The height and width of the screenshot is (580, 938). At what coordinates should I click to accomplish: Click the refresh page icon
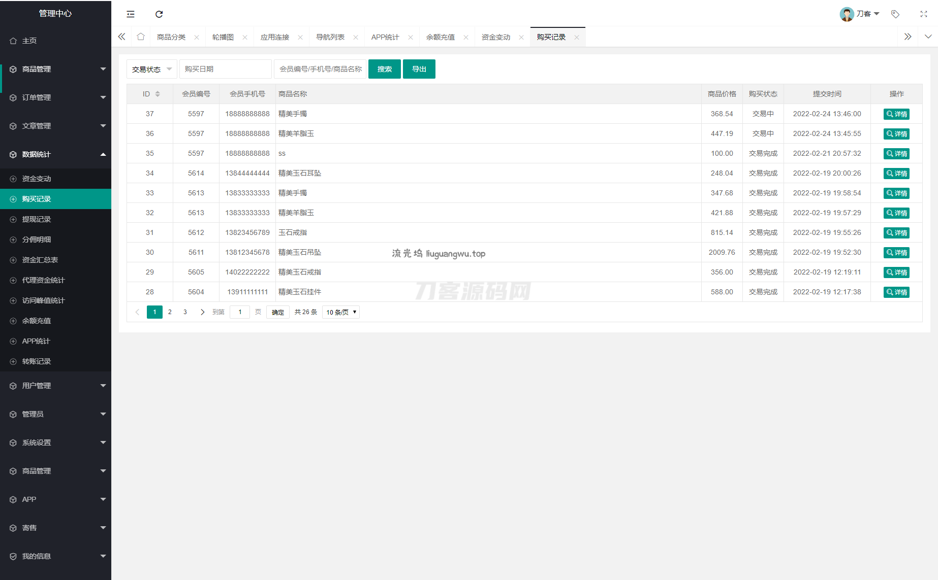pyautogui.click(x=159, y=14)
